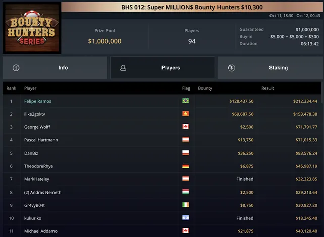324x237 pixels.
Task: Click Gr4vyB04t's Ireland flag icon
Action: (186, 205)
